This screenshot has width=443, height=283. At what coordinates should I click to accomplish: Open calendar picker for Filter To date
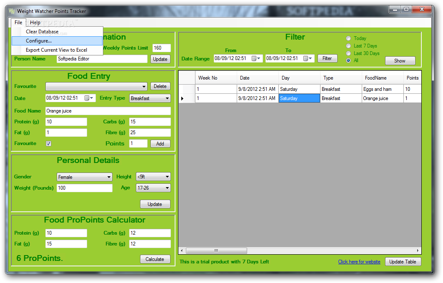[x=308, y=58]
